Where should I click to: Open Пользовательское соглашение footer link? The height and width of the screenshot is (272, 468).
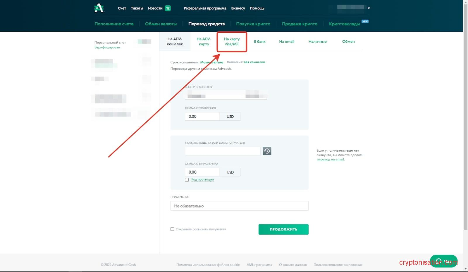(x=338, y=265)
